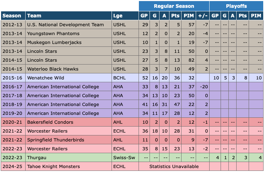Open the Tahoe Knight Monsters team link
Viewport: 265px width, 173px height.
point(53,167)
